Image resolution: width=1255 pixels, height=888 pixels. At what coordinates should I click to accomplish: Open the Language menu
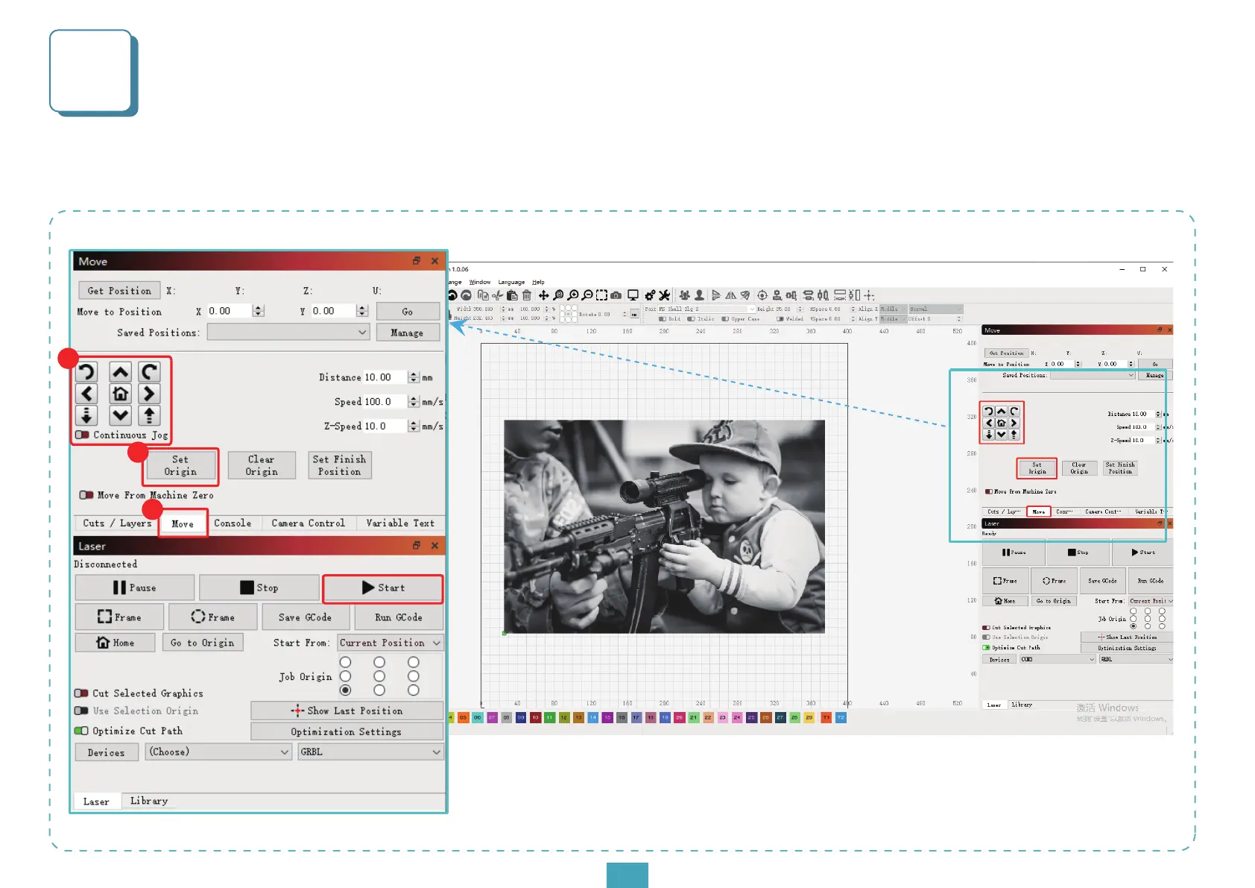pos(511,282)
